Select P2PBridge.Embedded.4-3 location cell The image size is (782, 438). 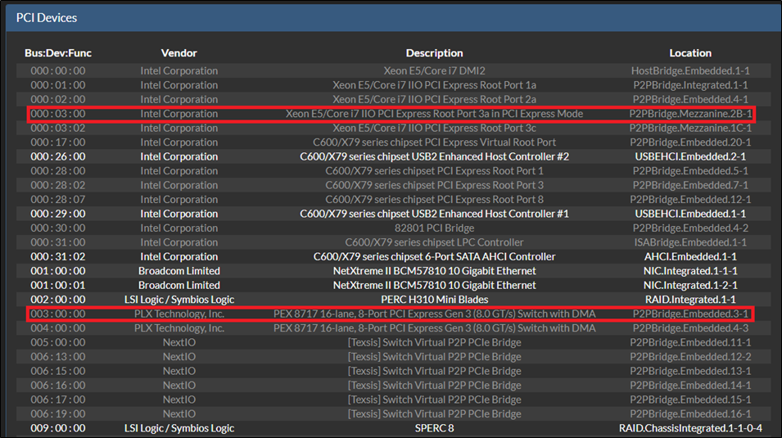pyautogui.click(x=690, y=328)
